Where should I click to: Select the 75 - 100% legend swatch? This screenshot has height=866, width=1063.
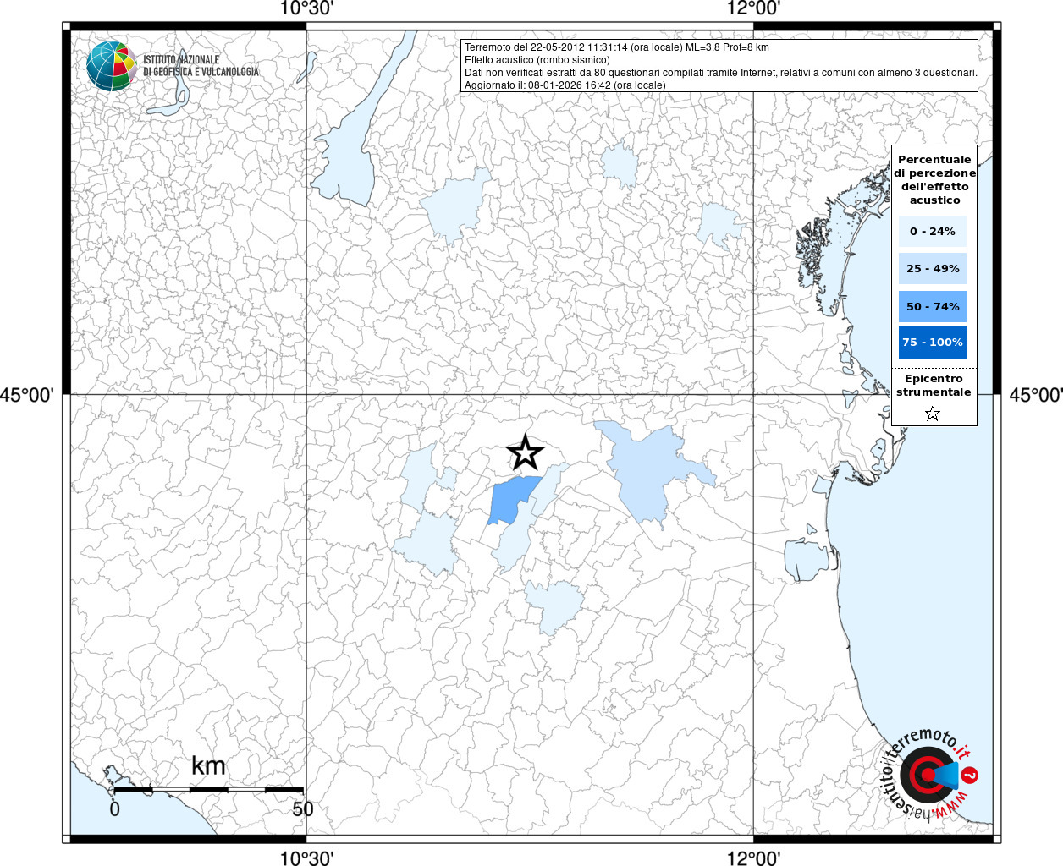[933, 342]
